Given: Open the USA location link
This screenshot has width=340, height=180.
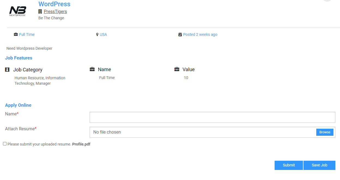Looking at the screenshot, I should (103, 34).
